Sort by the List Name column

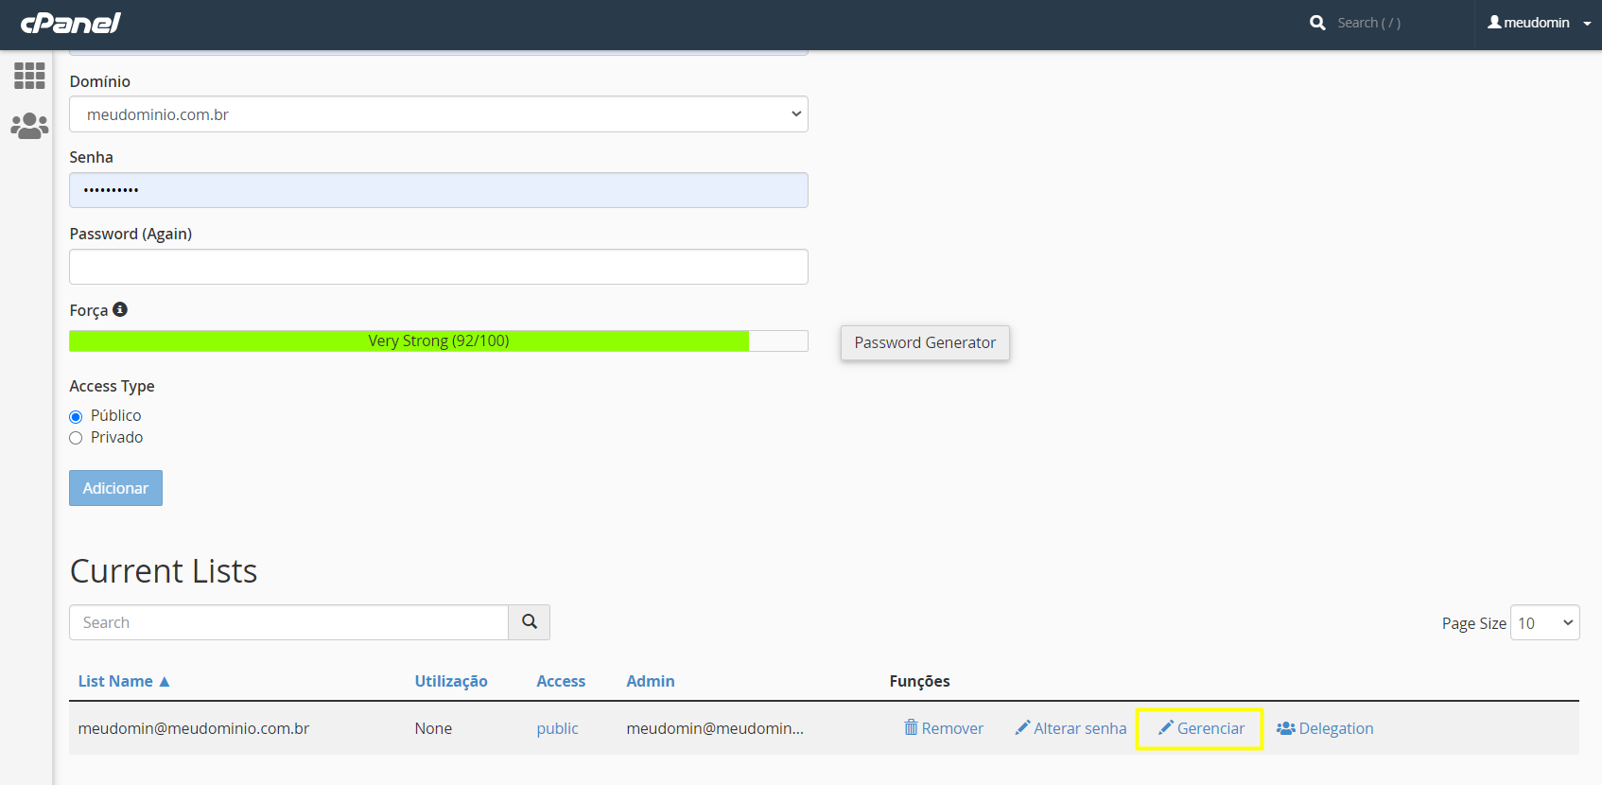(x=115, y=681)
